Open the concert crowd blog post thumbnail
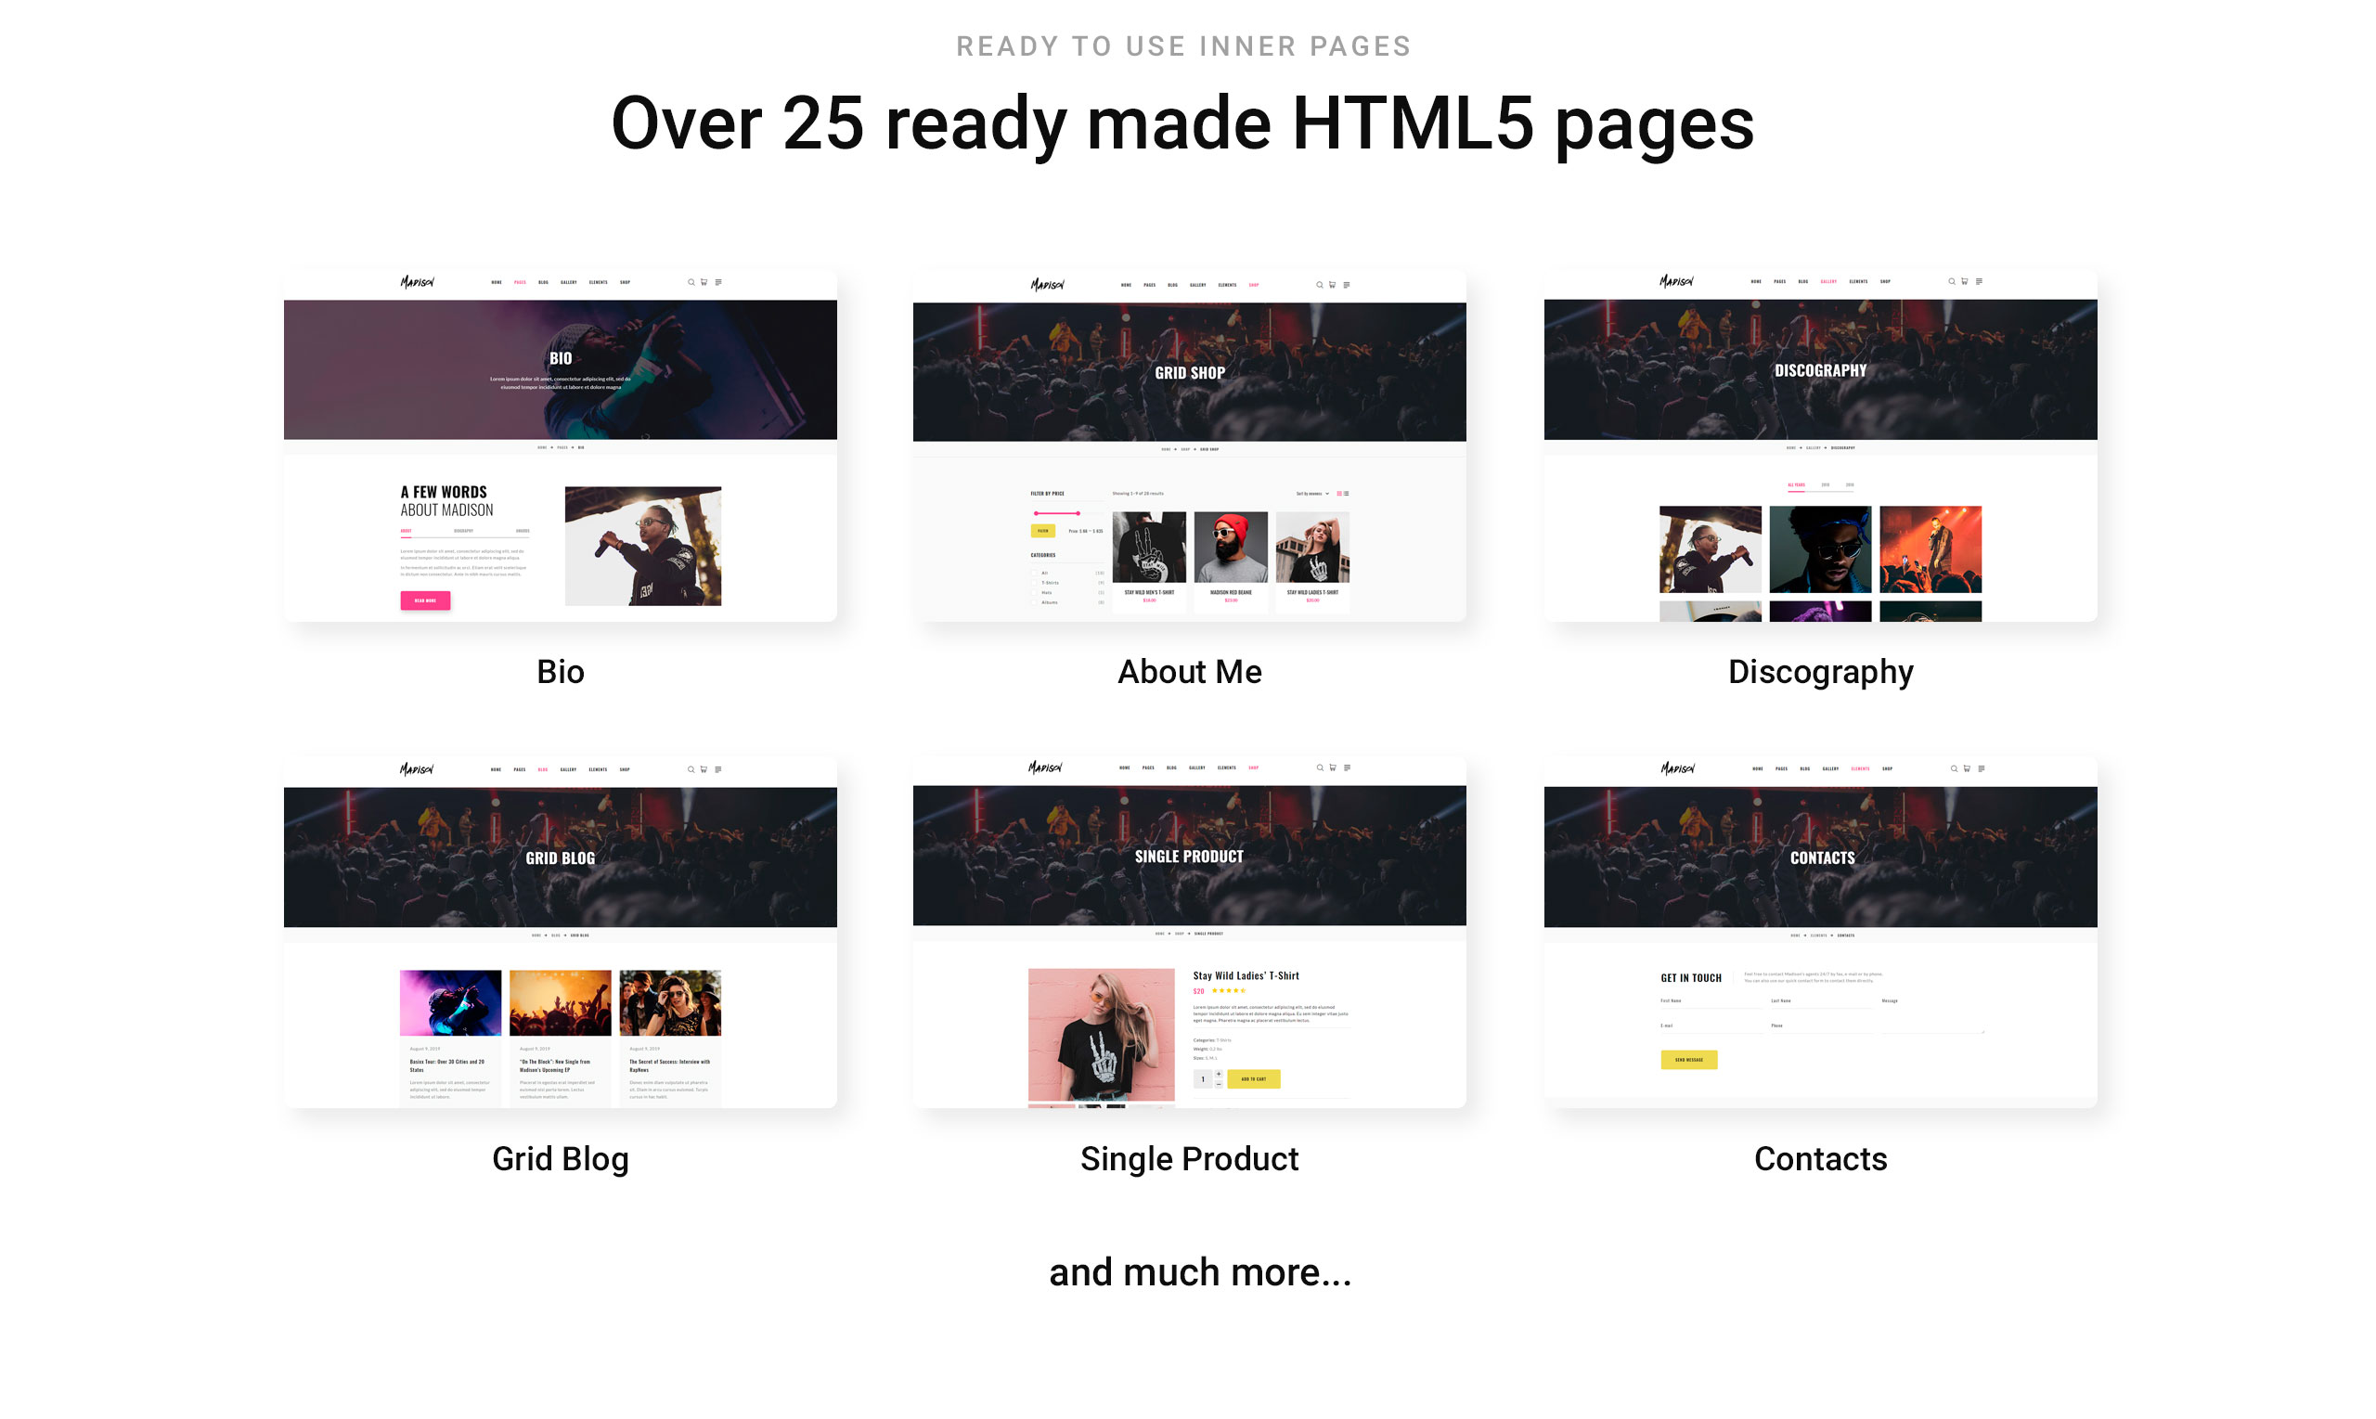Image resolution: width=2376 pixels, height=1419 pixels. coord(562,1005)
